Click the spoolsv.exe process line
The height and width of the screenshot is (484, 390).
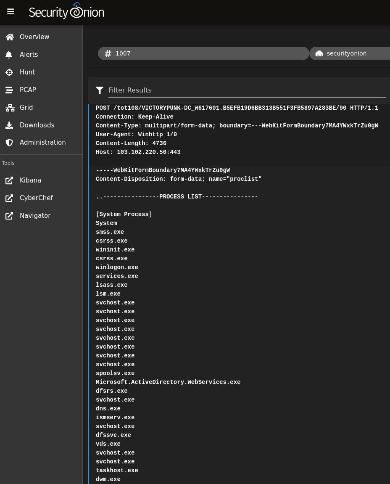tap(115, 373)
